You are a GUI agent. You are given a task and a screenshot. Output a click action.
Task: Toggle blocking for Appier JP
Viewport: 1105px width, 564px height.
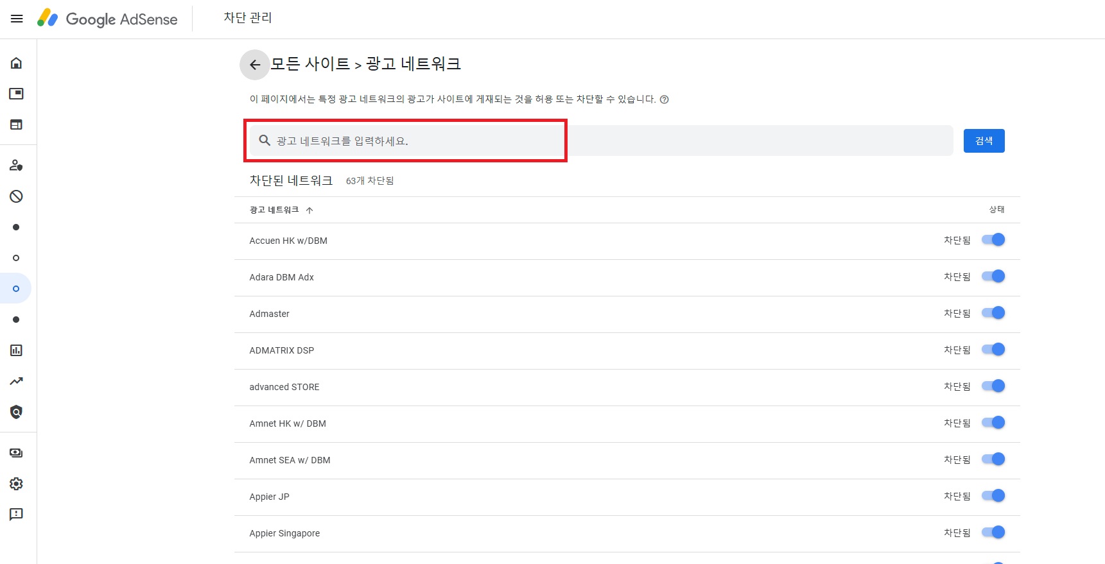point(993,496)
